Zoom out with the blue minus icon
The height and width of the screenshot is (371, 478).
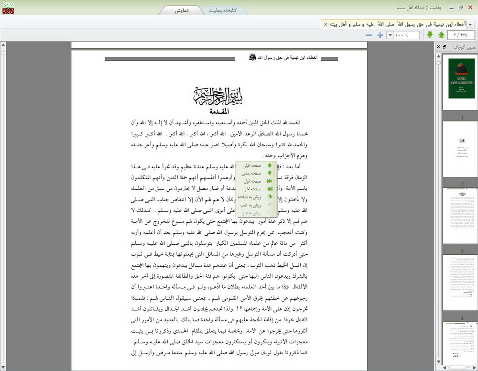tap(369, 35)
